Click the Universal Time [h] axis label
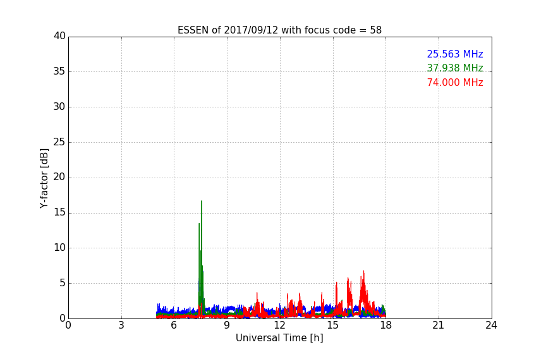546x364 pixels. click(279, 338)
